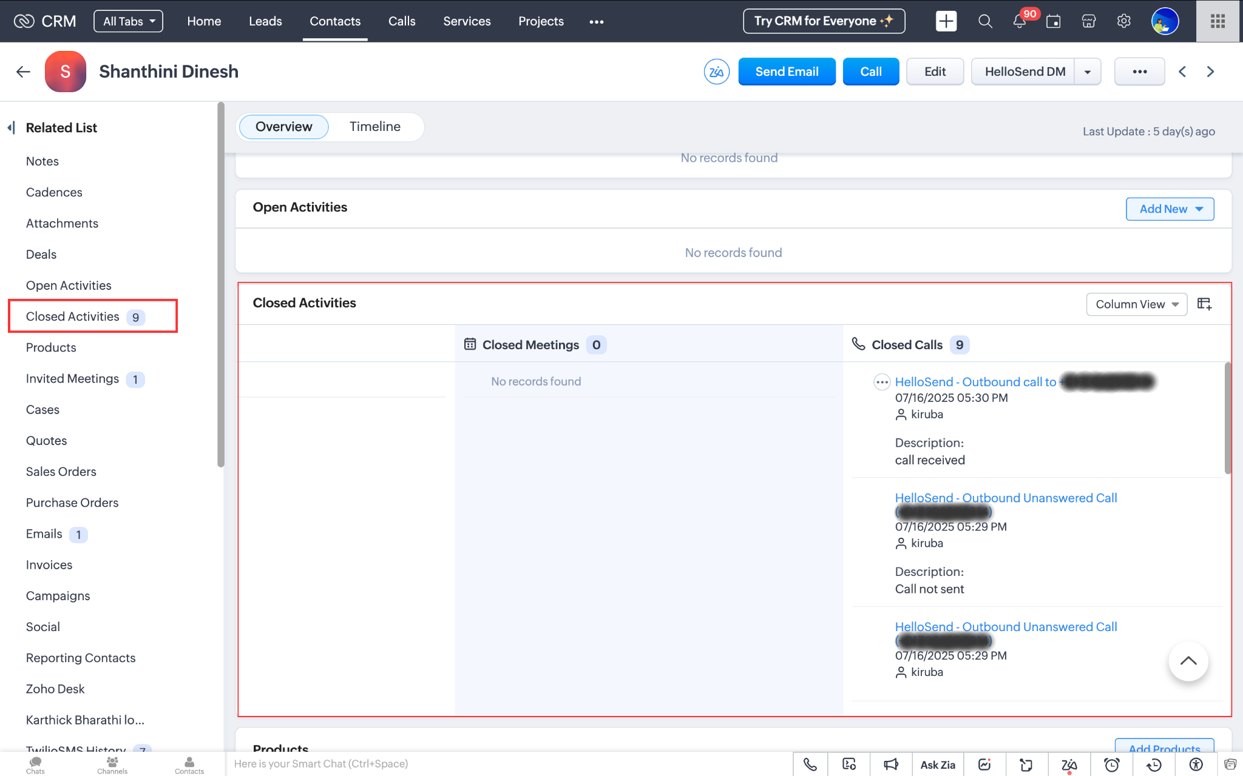1243x776 pixels.
Task: Click Try CRM for Everyone button
Action: [824, 21]
